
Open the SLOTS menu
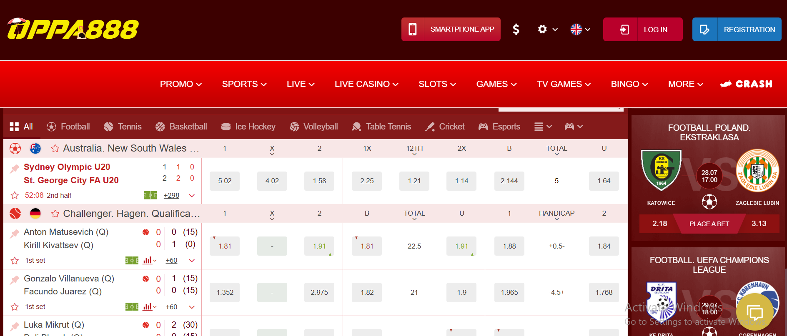tap(437, 84)
